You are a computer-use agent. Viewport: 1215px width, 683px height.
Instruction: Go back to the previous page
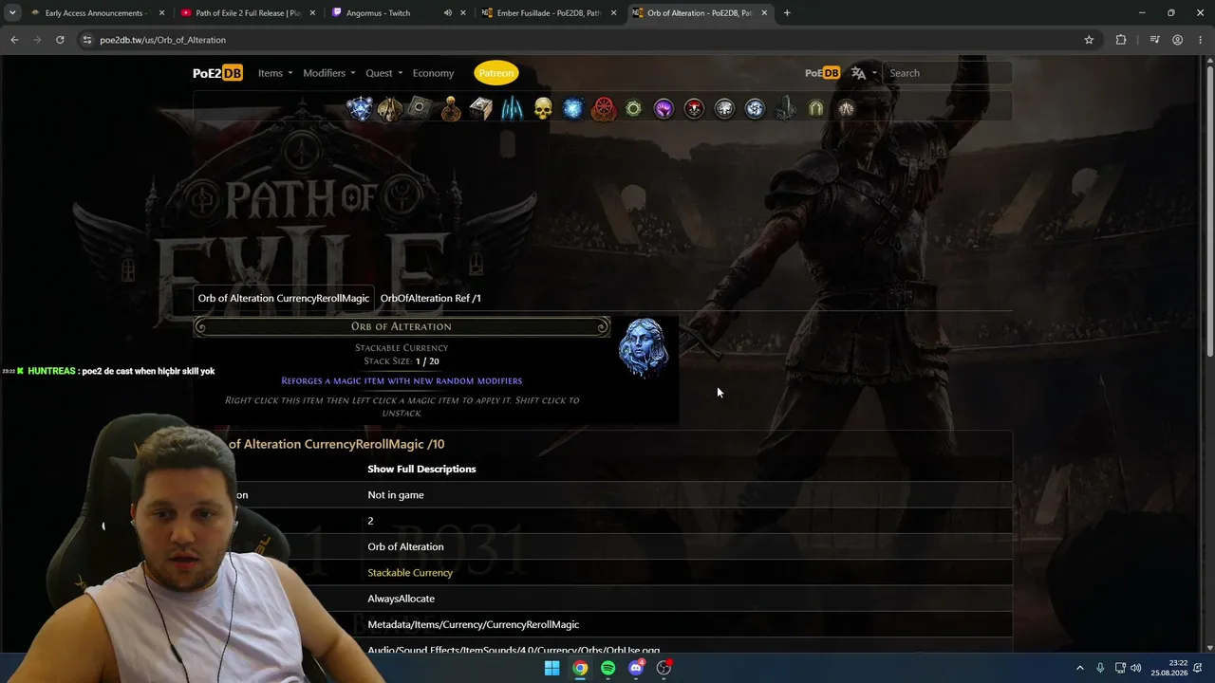tap(14, 40)
